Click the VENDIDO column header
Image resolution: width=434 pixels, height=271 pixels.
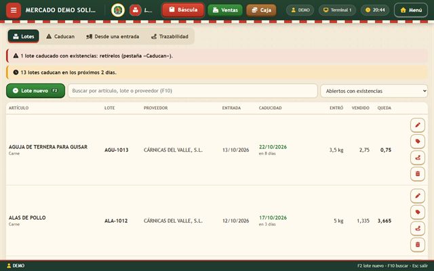(360, 108)
